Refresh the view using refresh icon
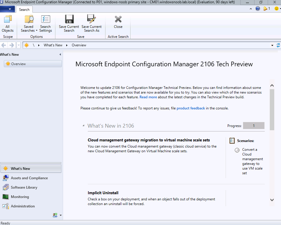 (x=278, y=45)
